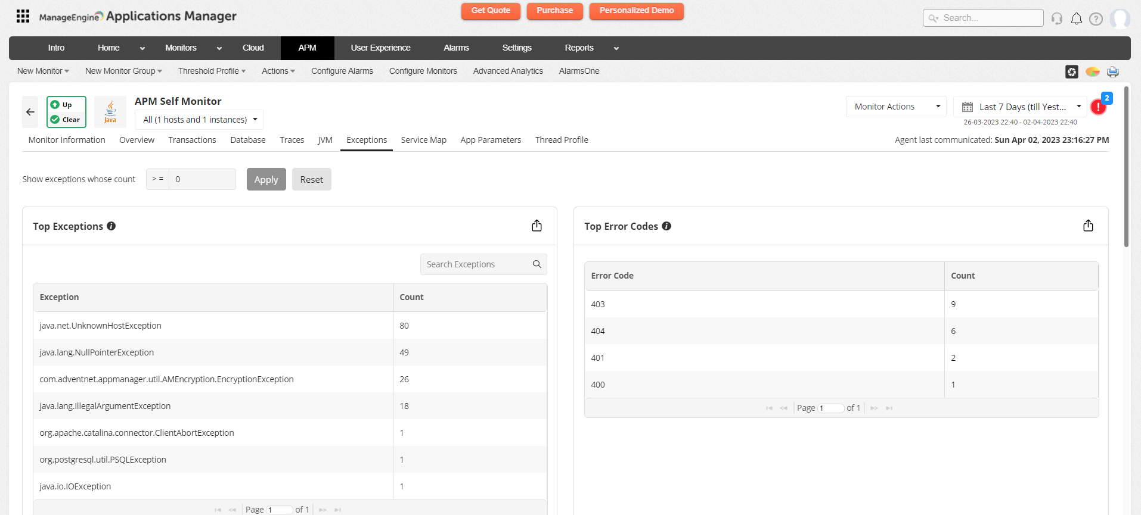Go back using the left arrow

[30, 112]
